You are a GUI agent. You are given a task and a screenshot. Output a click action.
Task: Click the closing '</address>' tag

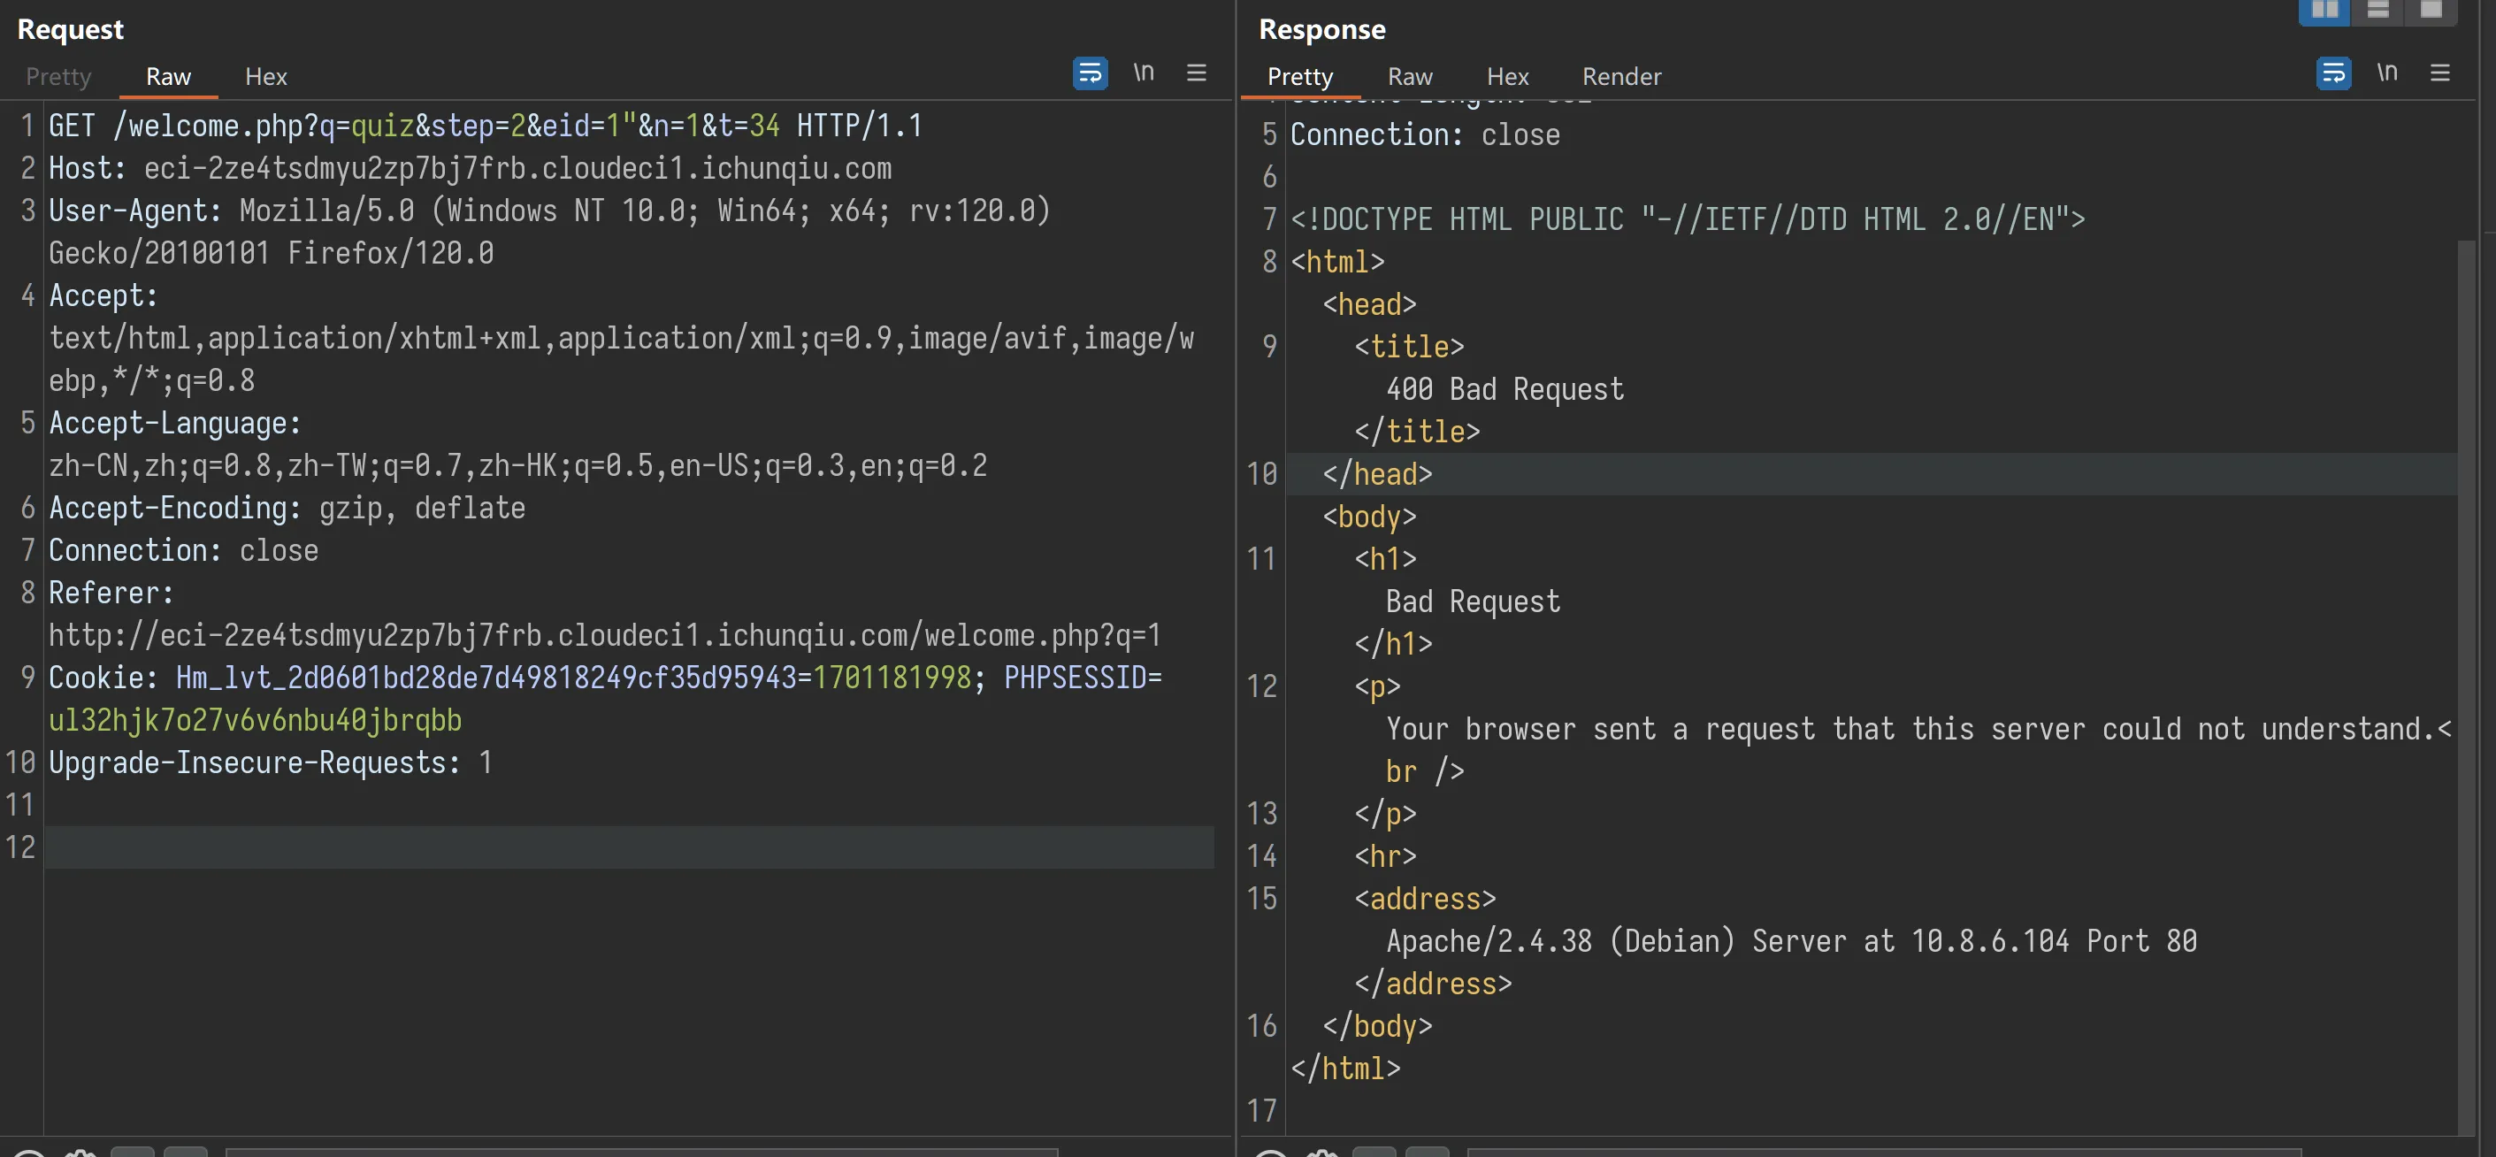[1433, 985]
